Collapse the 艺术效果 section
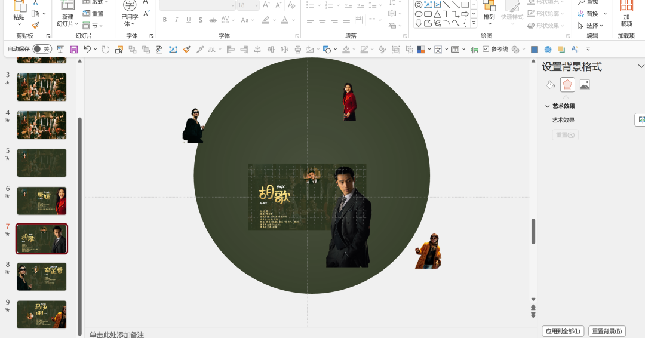 click(x=548, y=106)
